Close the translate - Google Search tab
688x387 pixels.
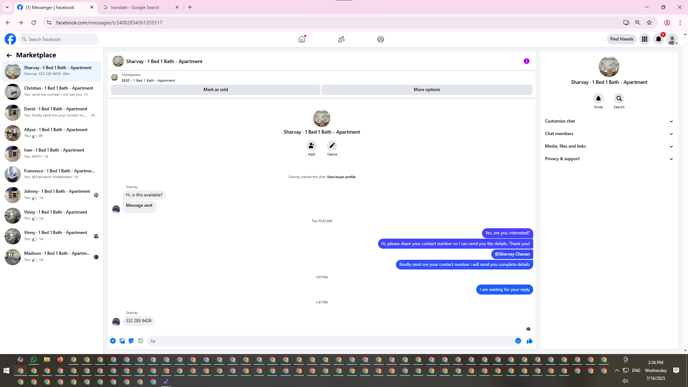[x=177, y=7]
